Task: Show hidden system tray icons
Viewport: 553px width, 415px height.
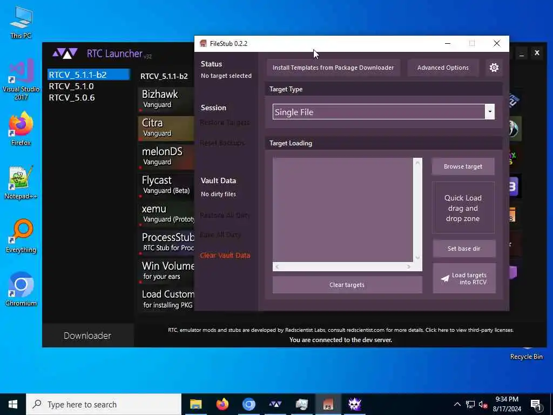Action: 457,404
